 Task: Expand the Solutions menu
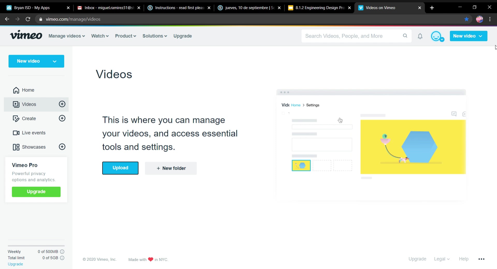(155, 36)
